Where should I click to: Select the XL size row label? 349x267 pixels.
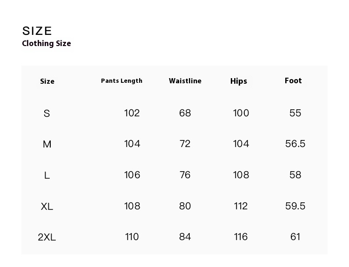pos(47,207)
